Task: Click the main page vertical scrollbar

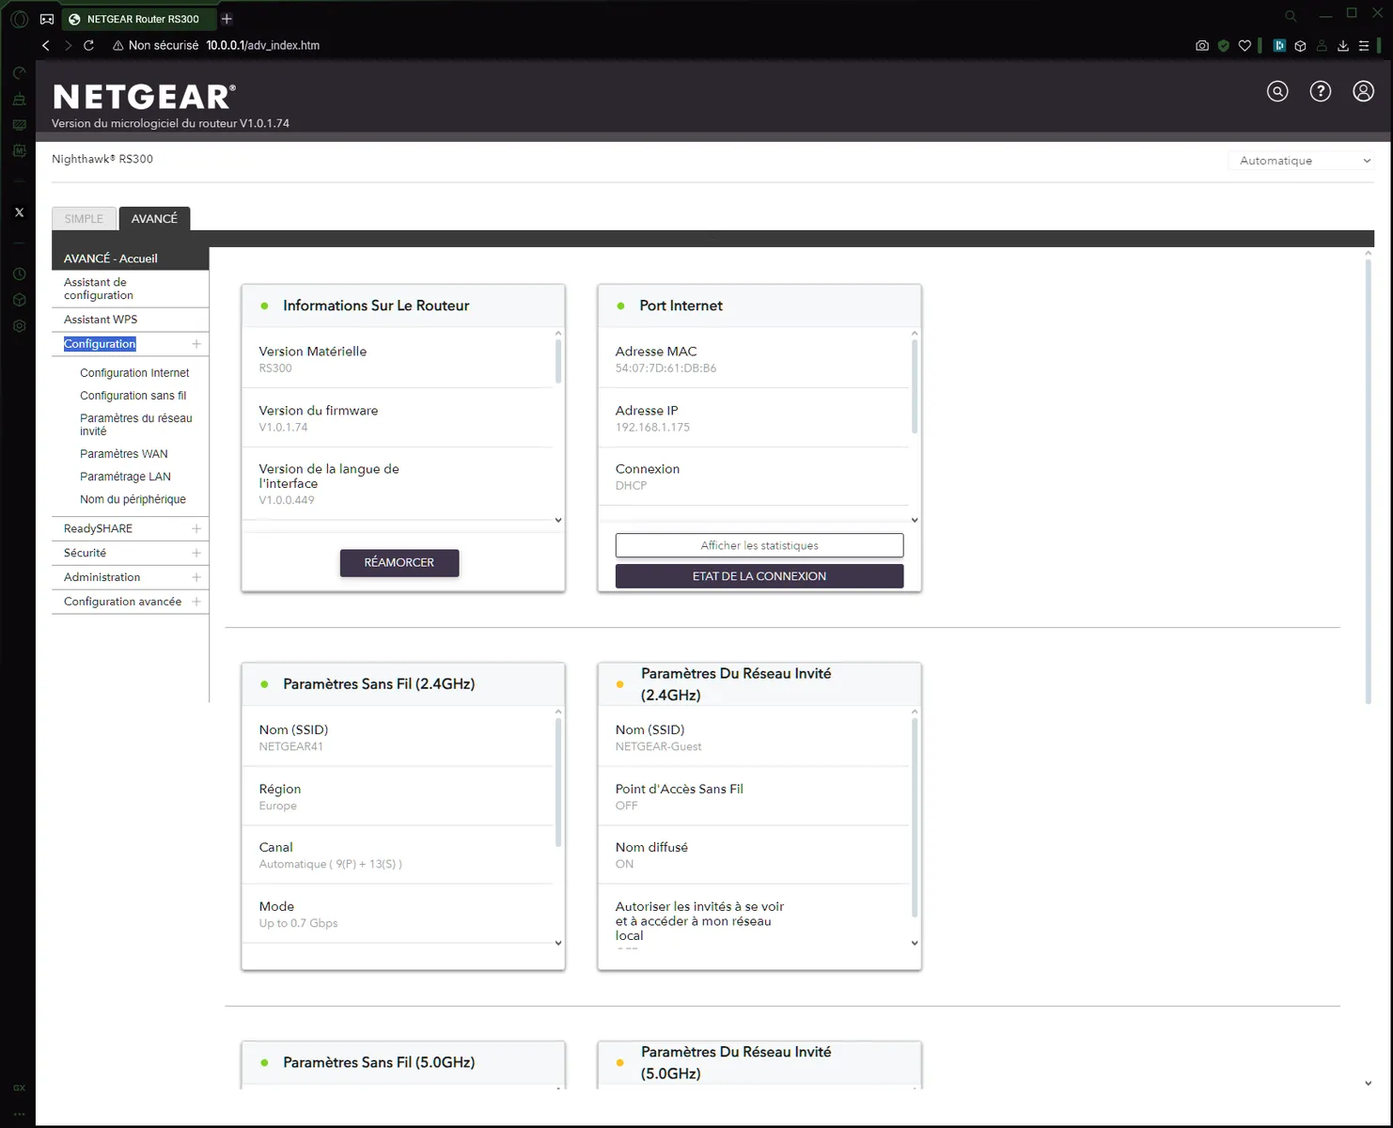Action: tap(1369, 480)
